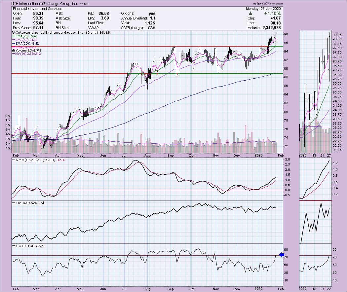Click the Annual Dividend value 1.1
Screen dimensions: 347x292
pos(153,18)
